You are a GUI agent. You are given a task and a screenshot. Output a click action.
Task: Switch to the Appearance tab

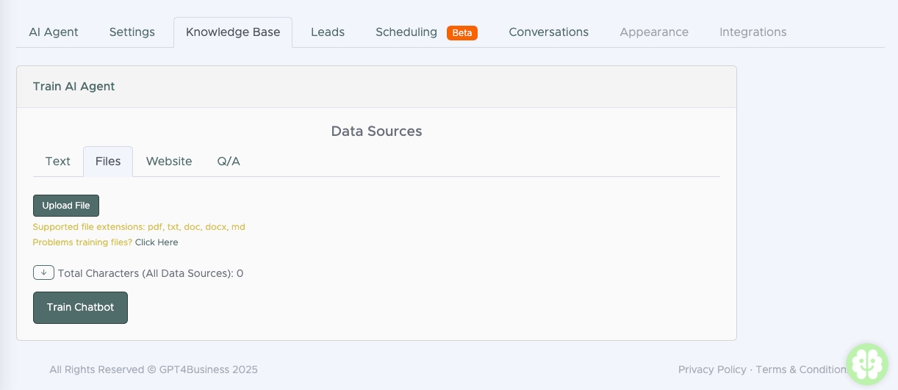tap(654, 32)
